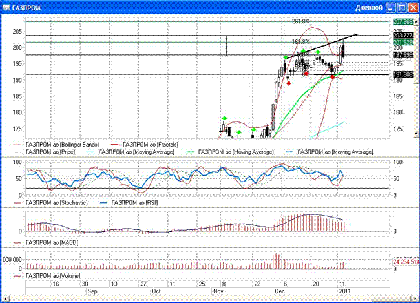Click the 2011 year label on time axis

pos(345,291)
